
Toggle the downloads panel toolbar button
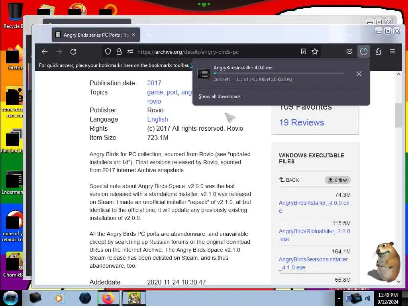[364, 51]
